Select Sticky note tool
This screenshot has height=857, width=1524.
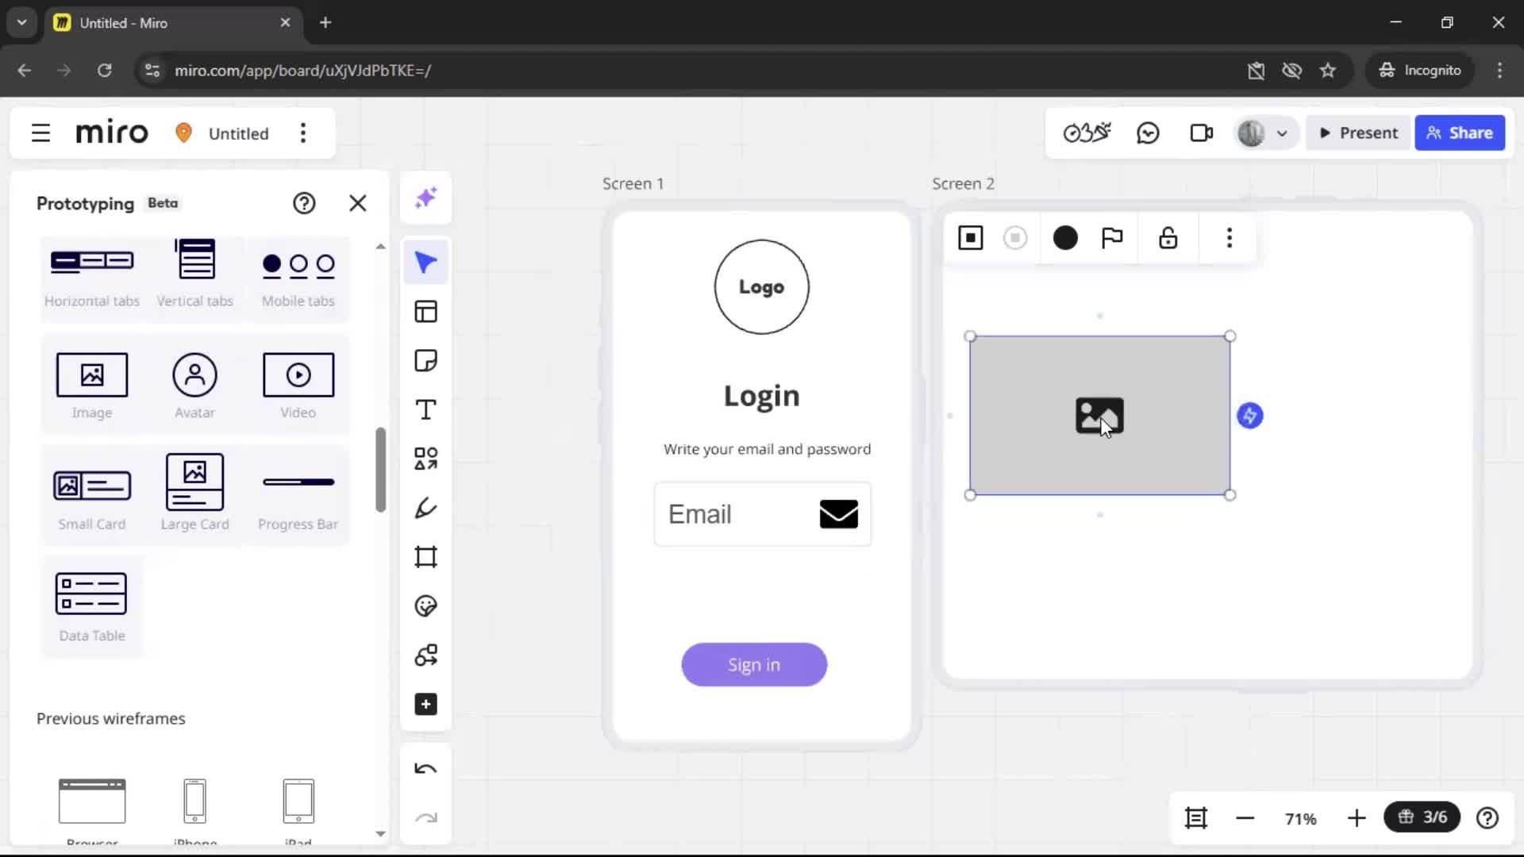coord(426,361)
